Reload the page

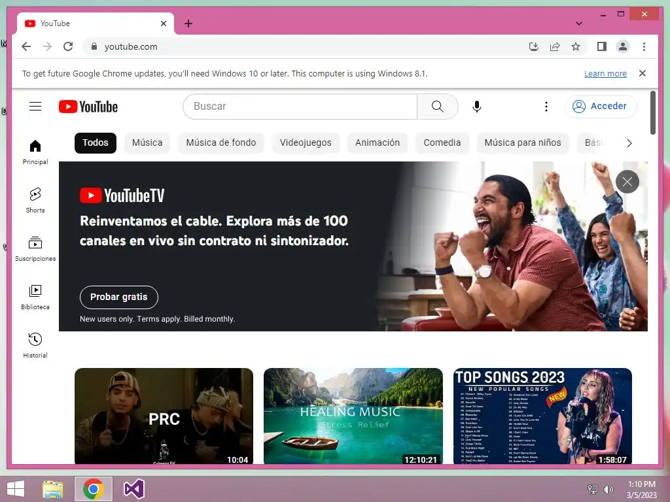[x=68, y=46]
